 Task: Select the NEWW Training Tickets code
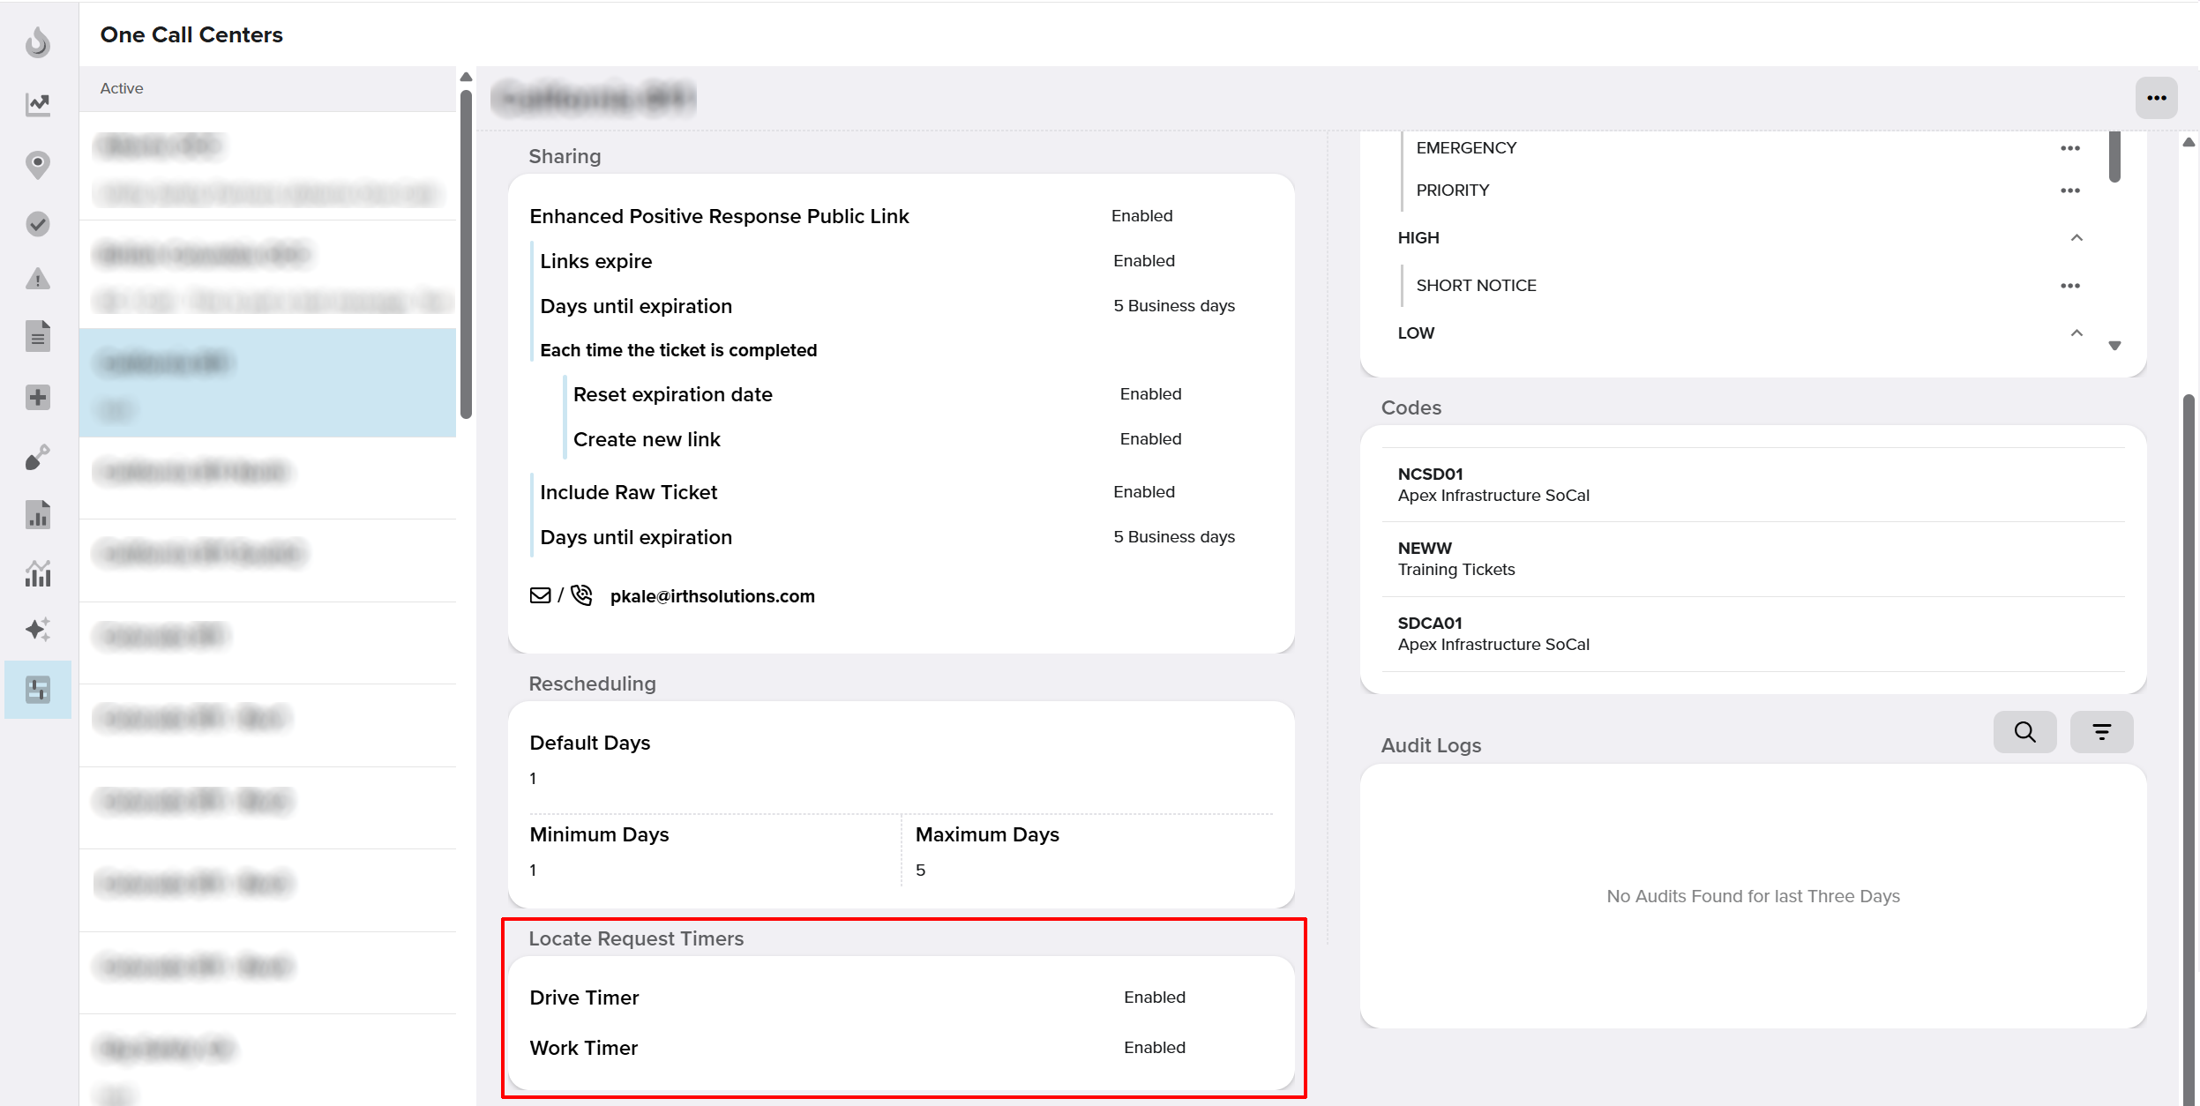click(1753, 559)
